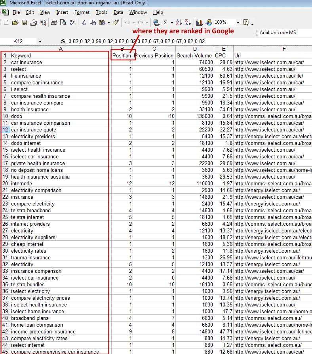
Task: Select the Format Painter brush icon
Action: (116, 22)
